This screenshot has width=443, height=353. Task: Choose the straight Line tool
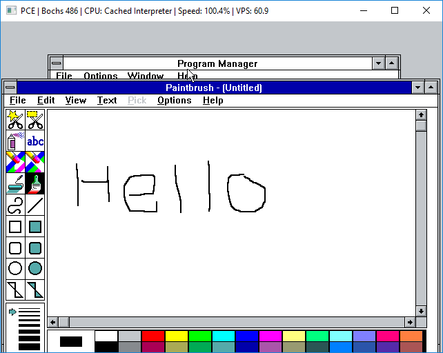coord(35,205)
